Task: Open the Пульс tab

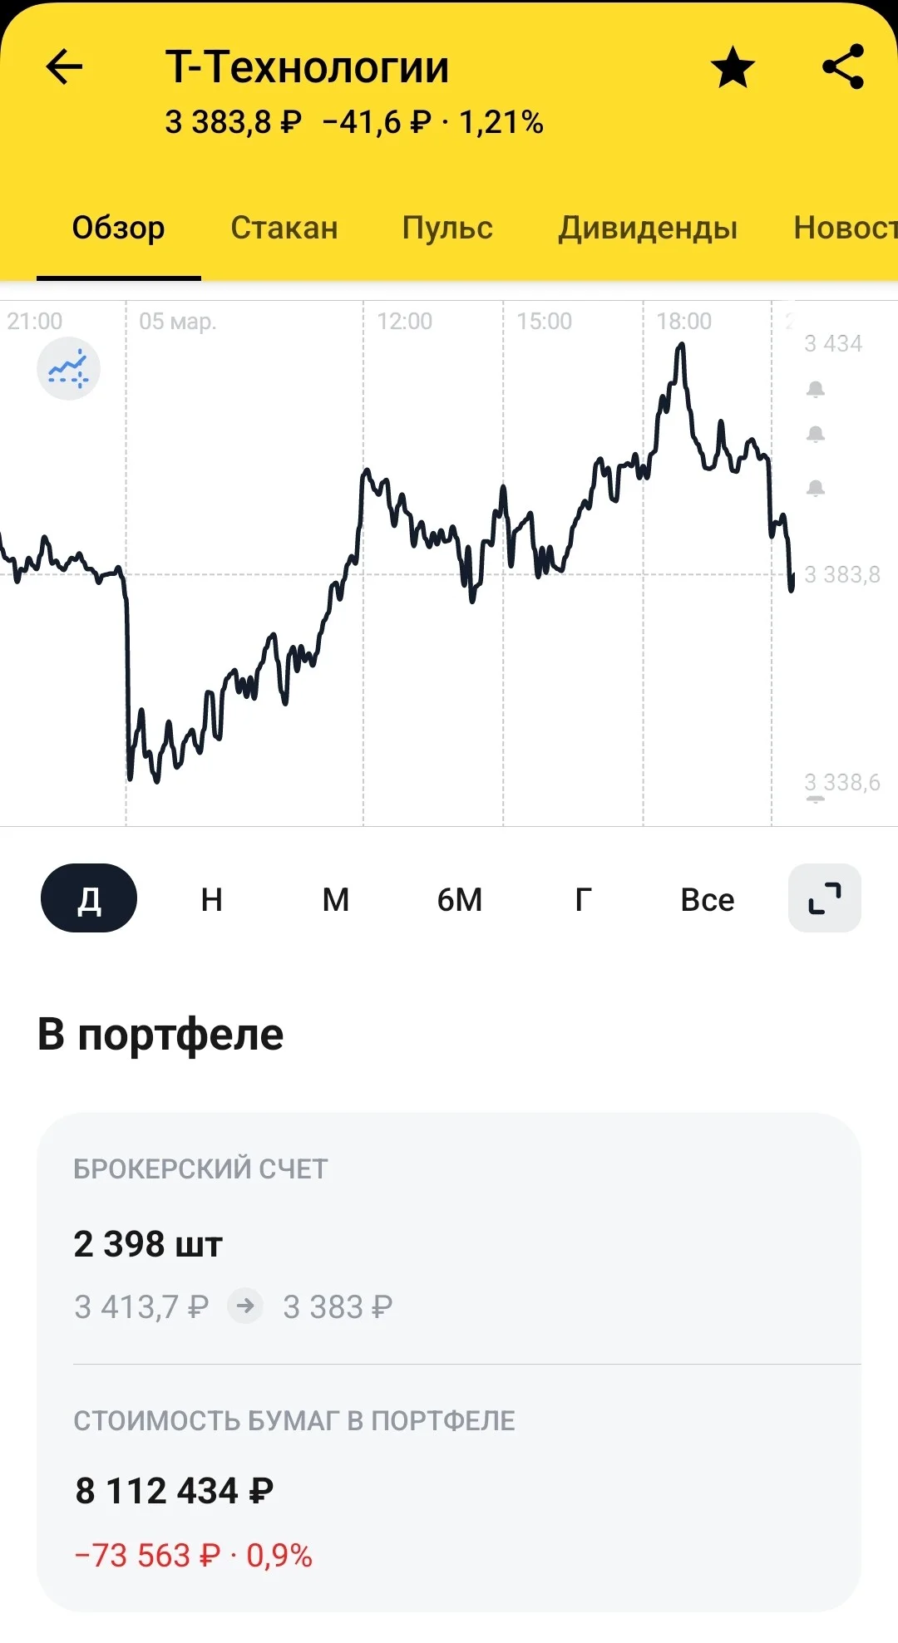Action: pyautogui.click(x=447, y=228)
